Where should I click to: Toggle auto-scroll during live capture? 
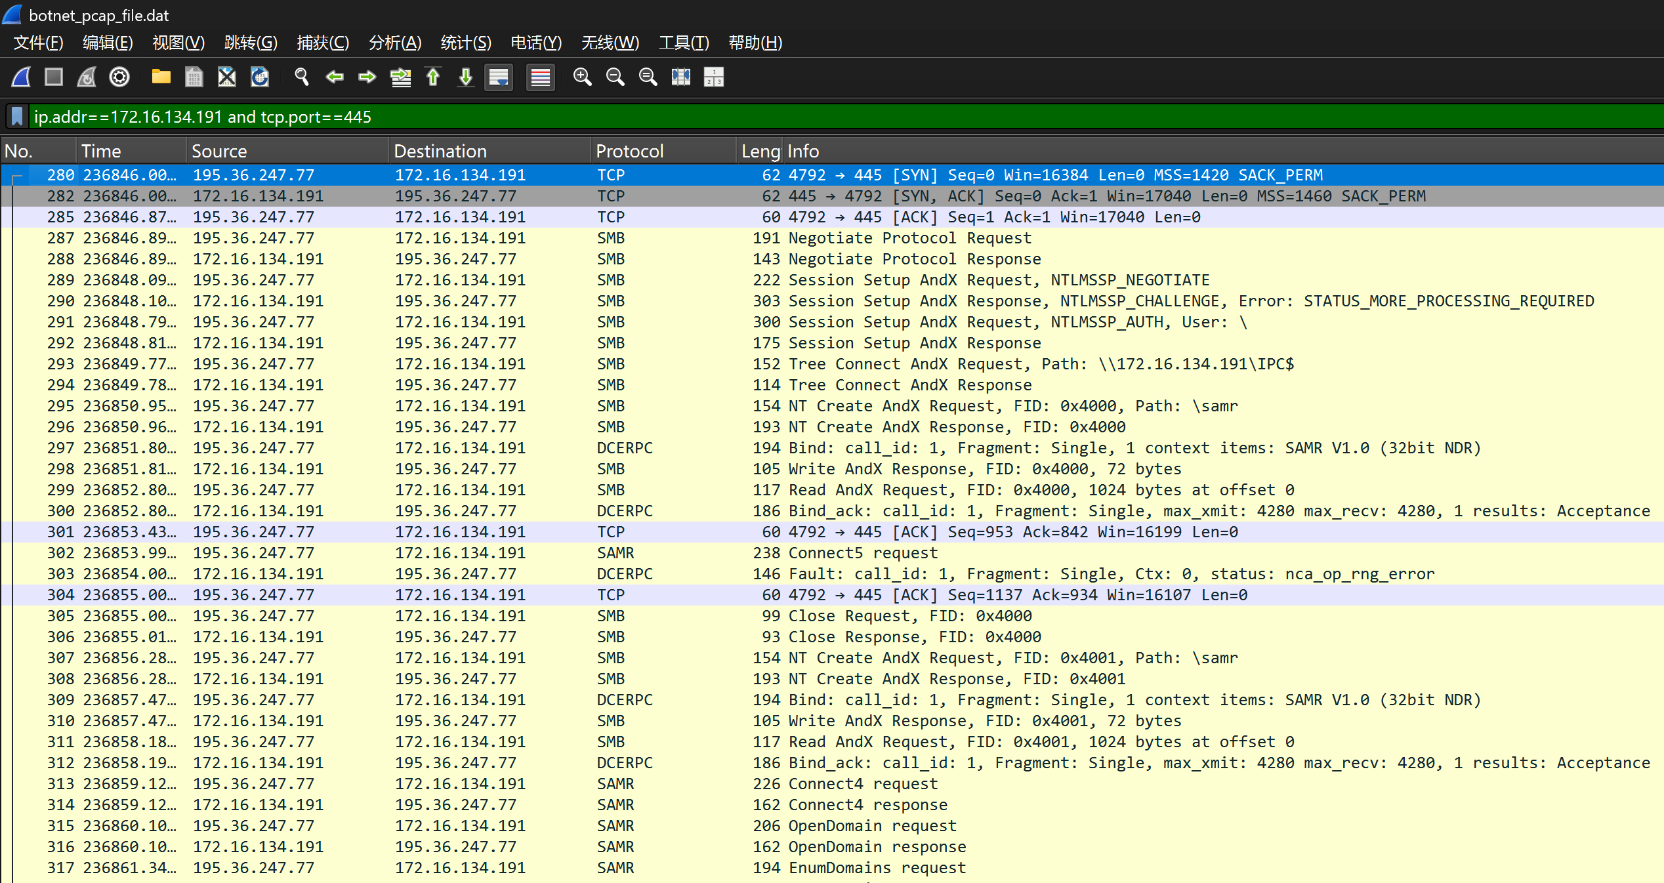[x=499, y=77]
